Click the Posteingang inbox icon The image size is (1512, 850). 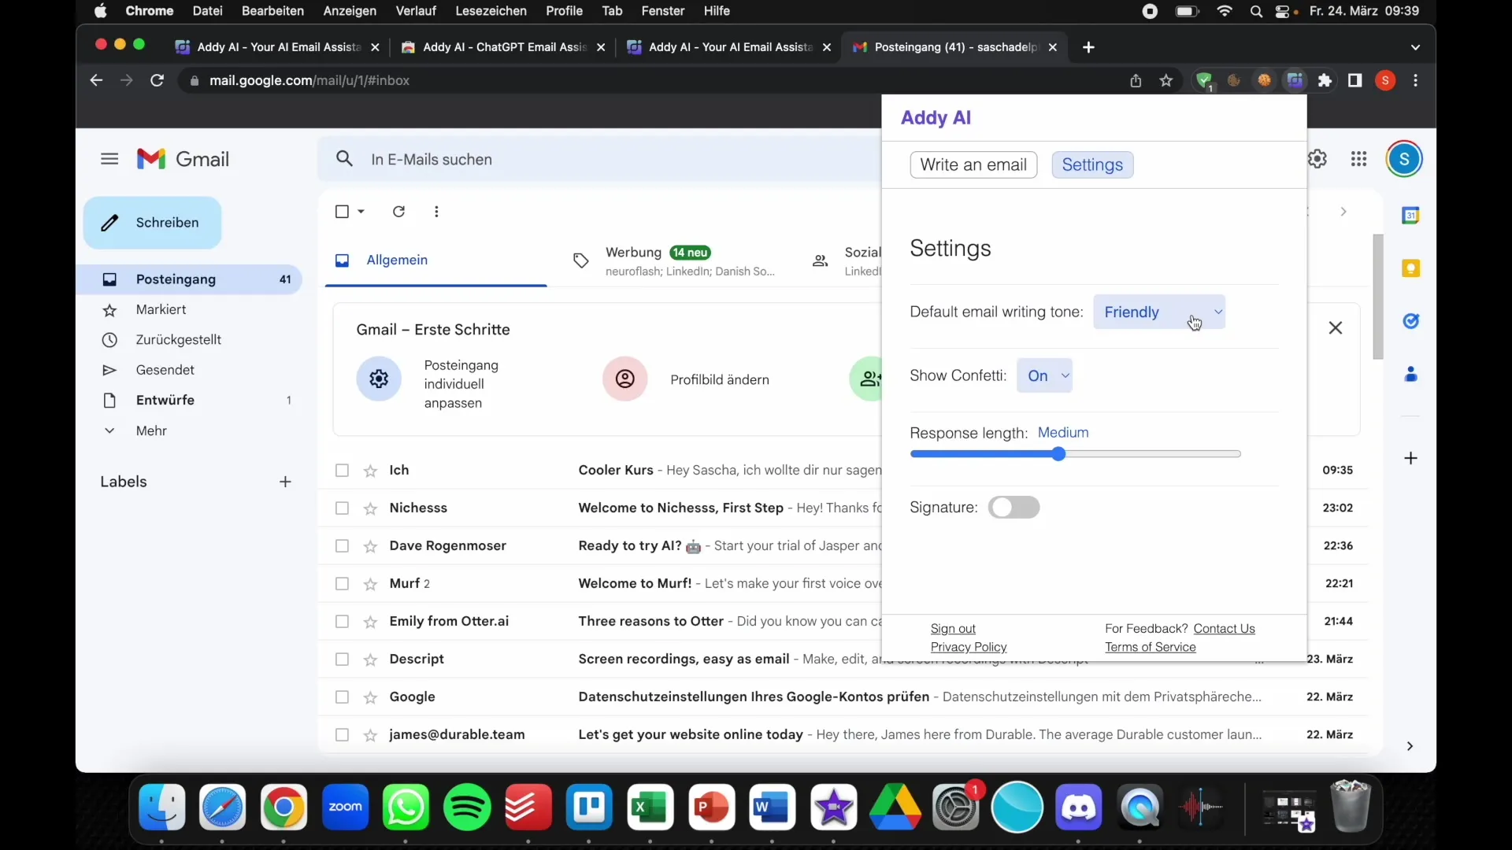110,278
